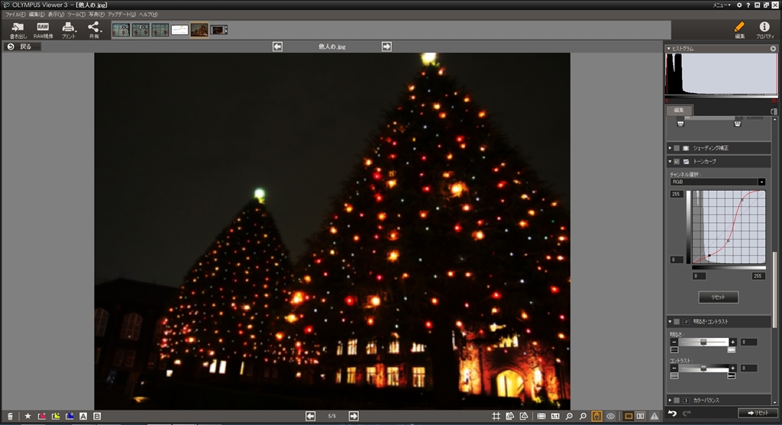Expand the カラーバランス section
This screenshot has height=425, width=782.
tap(670, 400)
